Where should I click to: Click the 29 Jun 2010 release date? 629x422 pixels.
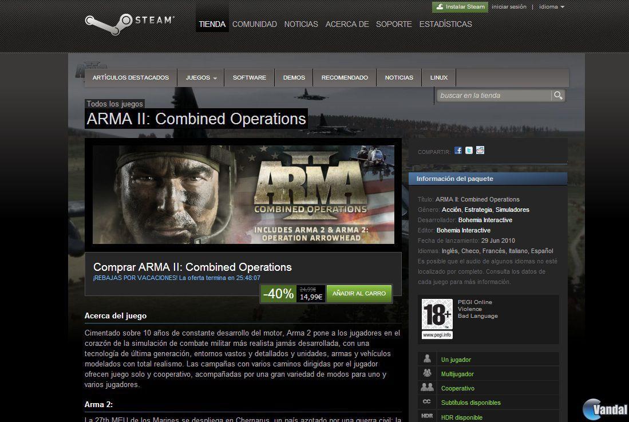tap(499, 240)
